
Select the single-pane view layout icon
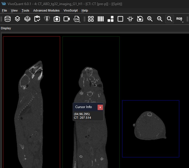point(120,19)
